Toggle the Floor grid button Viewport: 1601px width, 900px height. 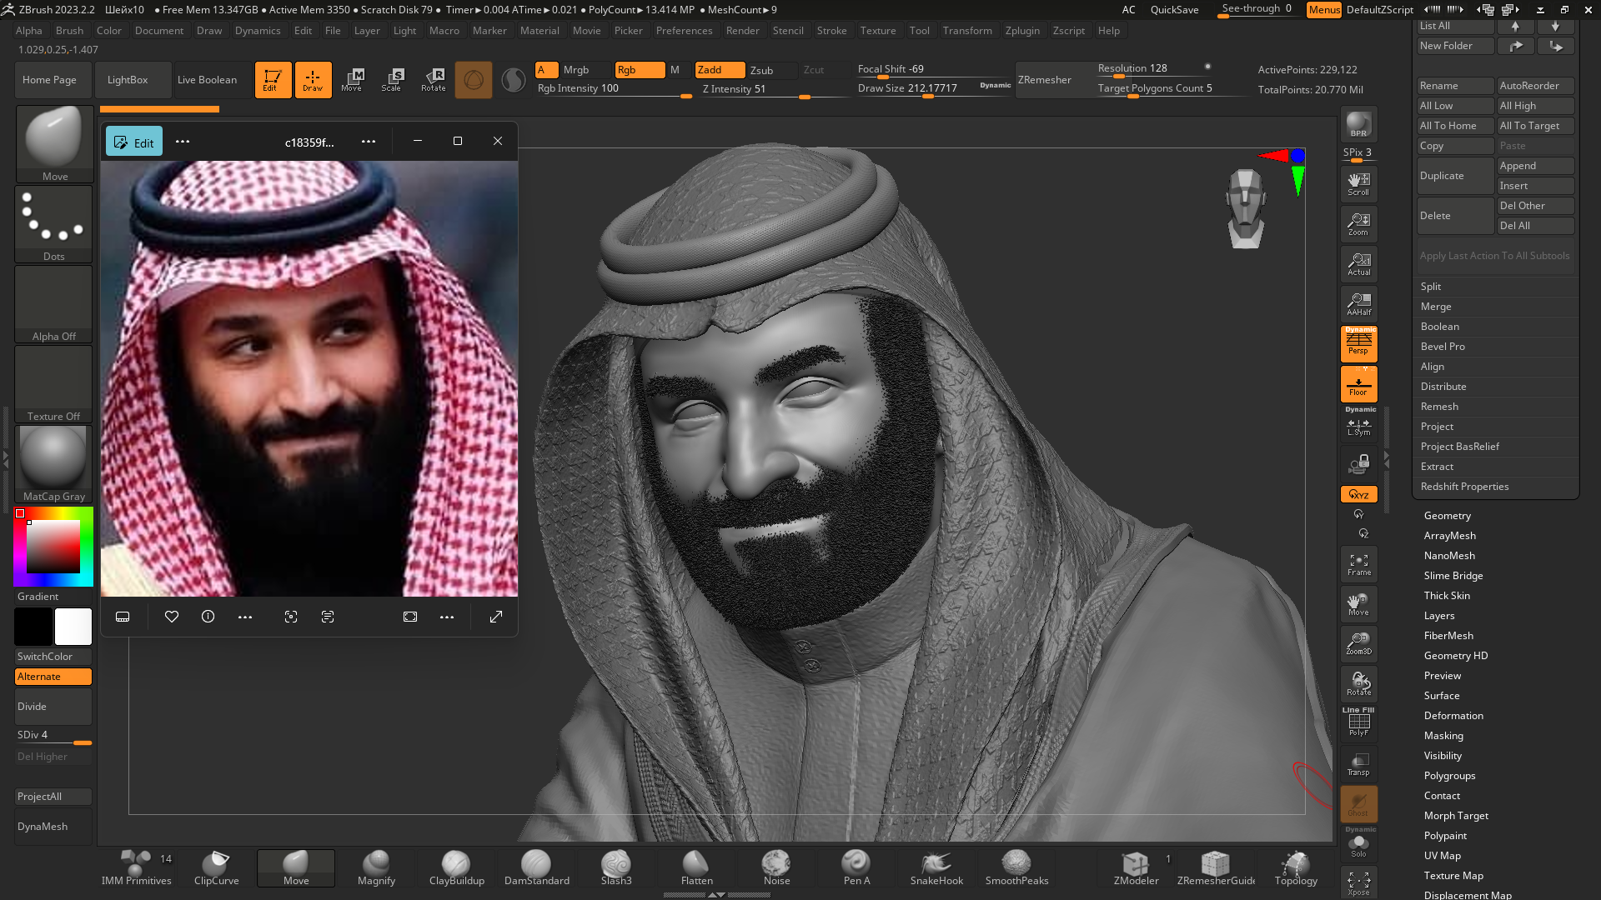tap(1358, 384)
